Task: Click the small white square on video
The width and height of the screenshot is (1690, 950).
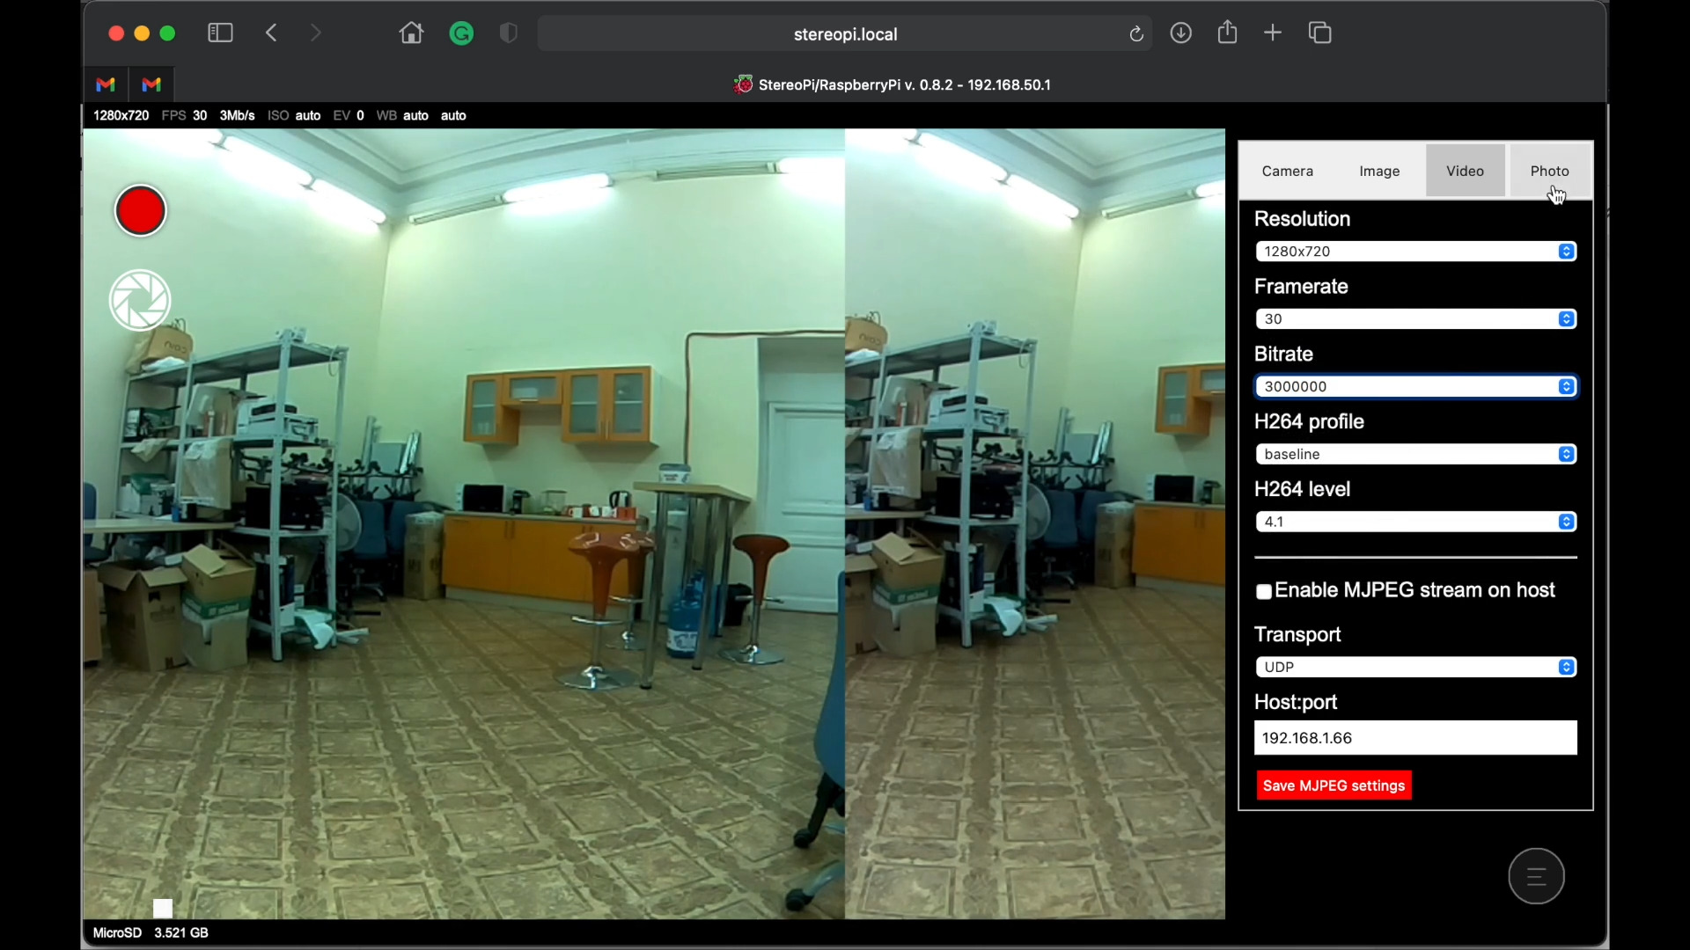Action: (163, 908)
